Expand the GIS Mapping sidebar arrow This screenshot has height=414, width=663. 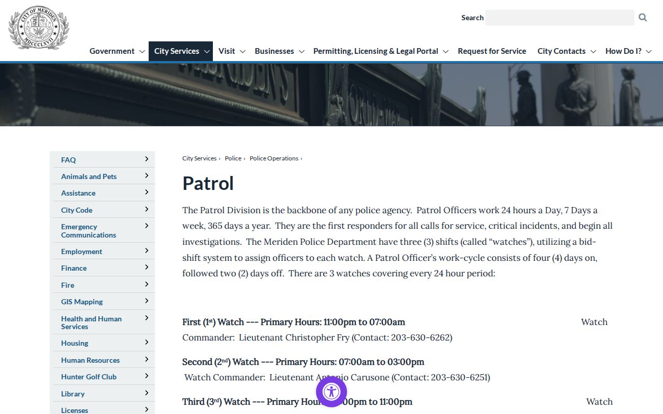pos(147,301)
